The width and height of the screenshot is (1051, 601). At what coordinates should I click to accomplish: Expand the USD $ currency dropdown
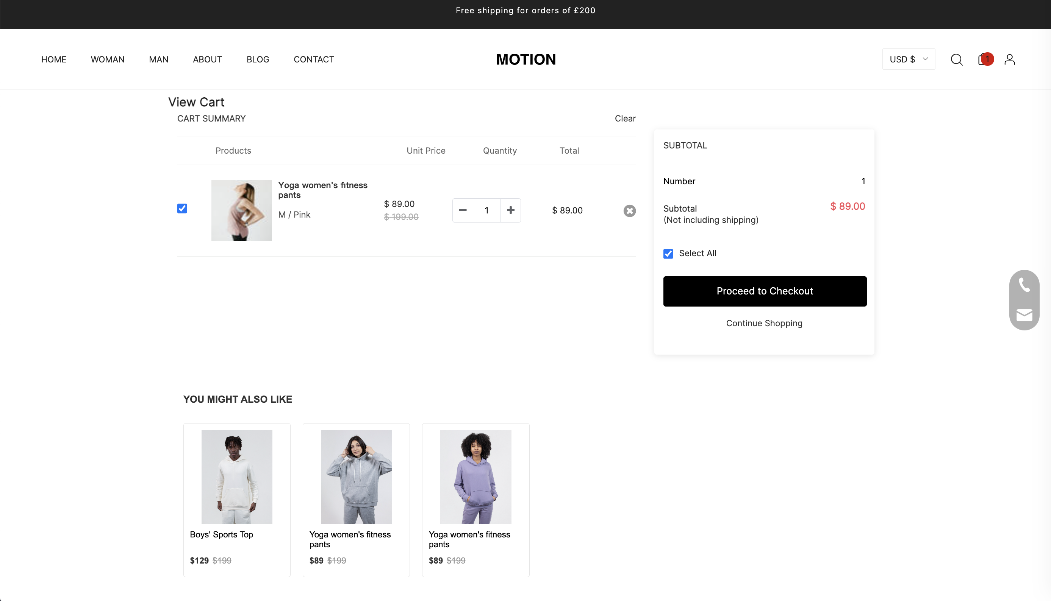(909, 59)
